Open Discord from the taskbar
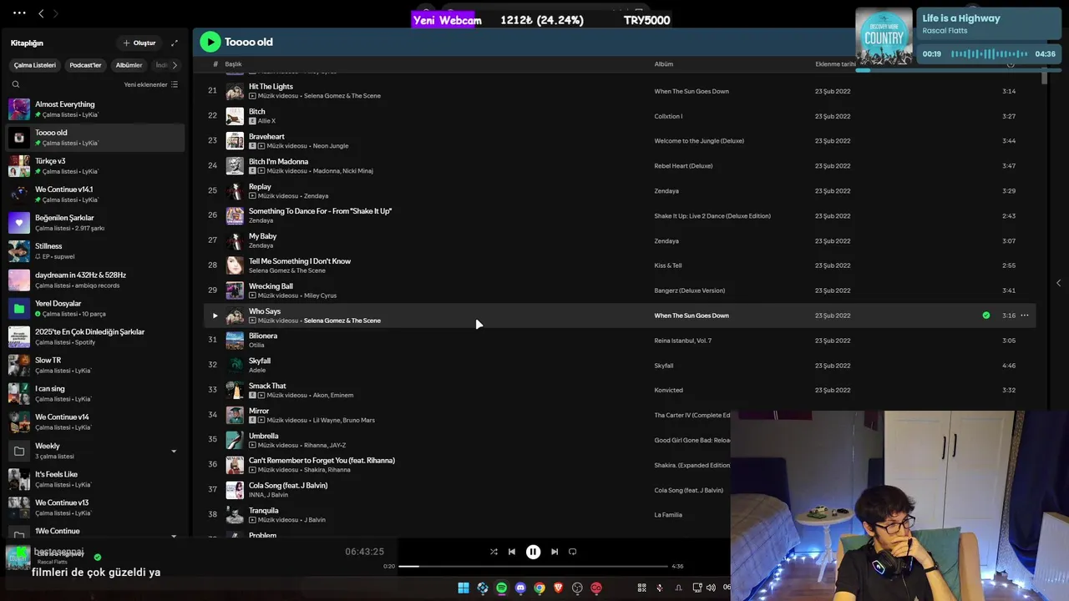Image resolution: width=1069 pixels, height=601 pixels. coord(520,588)
